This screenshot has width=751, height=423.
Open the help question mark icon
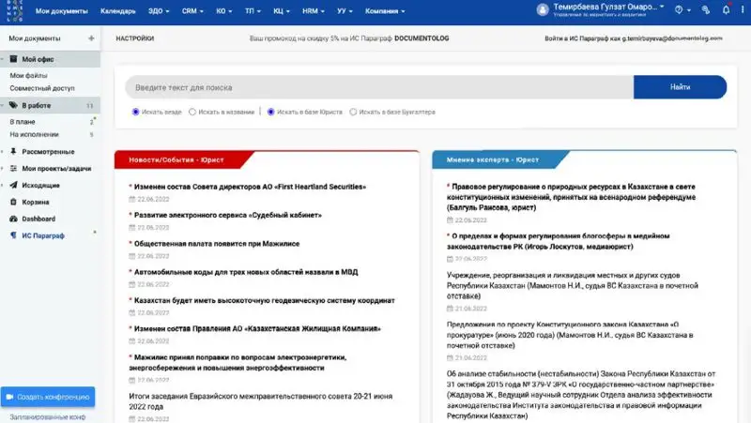pyautogui.click(x=679, y=9)
